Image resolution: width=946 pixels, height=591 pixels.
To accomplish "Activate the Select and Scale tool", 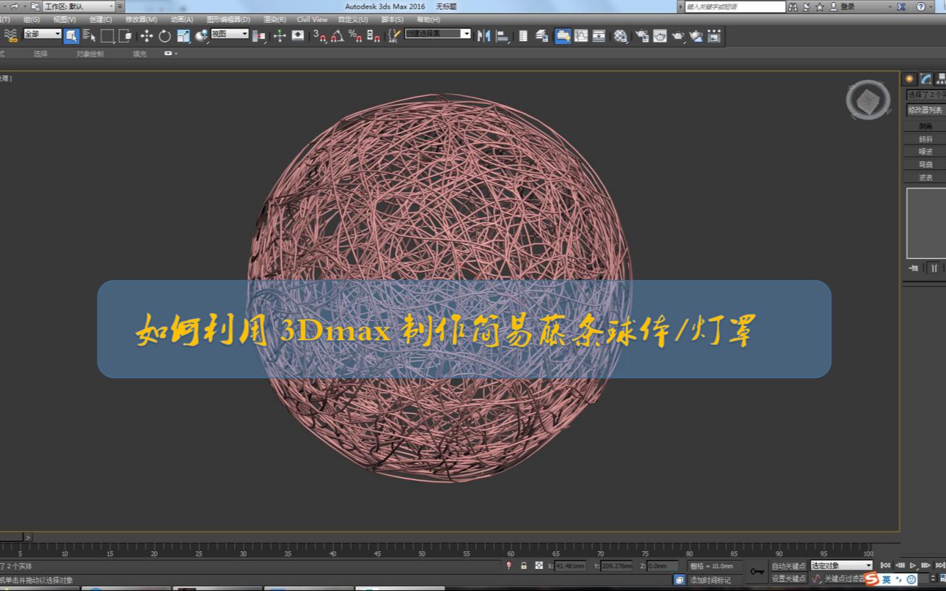I will [x=183, y=36].
